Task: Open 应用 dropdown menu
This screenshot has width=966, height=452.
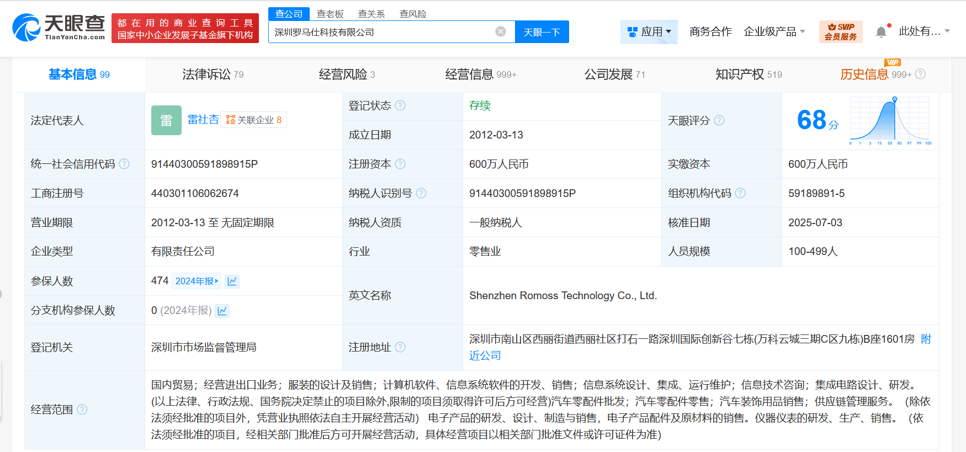Action: tap(649, 32)
